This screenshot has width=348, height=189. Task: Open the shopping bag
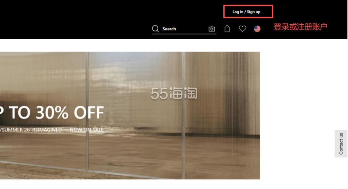(x=227, y=29)
